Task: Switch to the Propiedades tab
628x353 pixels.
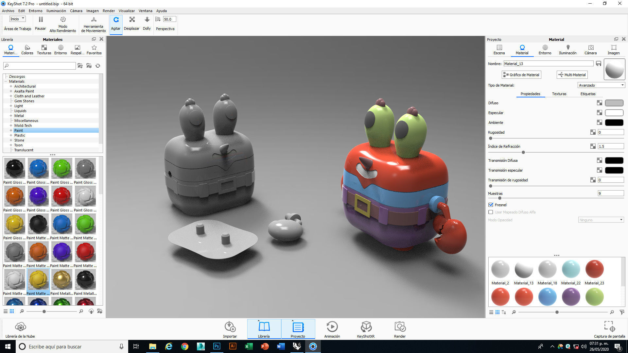Action: point(531,94)
